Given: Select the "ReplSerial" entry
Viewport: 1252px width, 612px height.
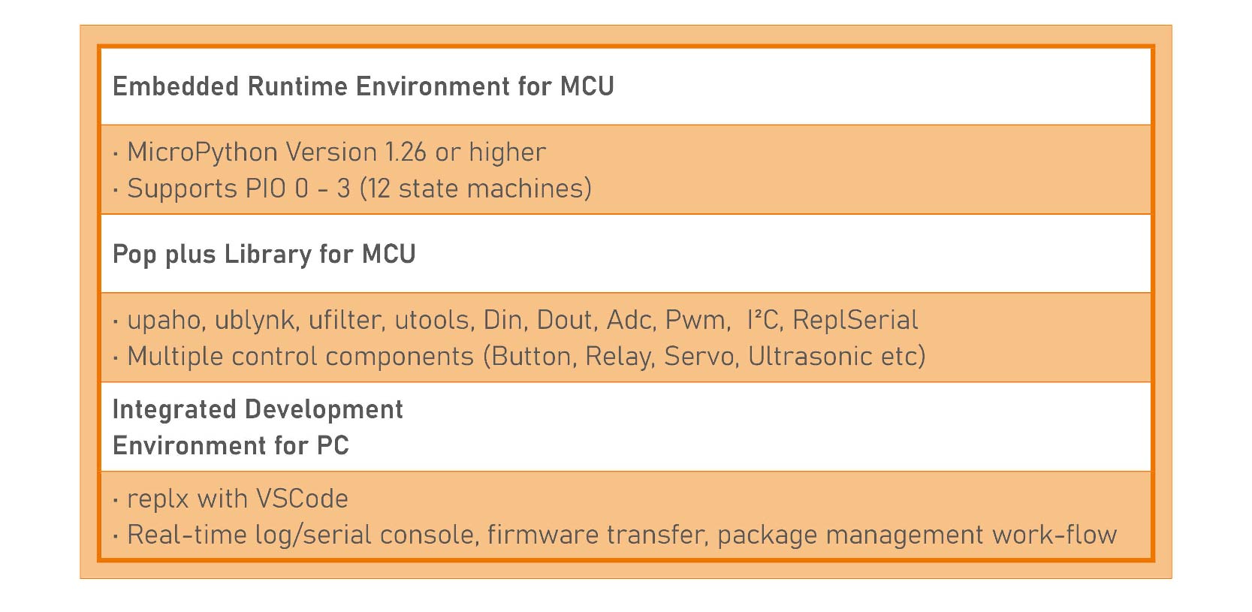Looking at the screenshot, I should (855, 321).
